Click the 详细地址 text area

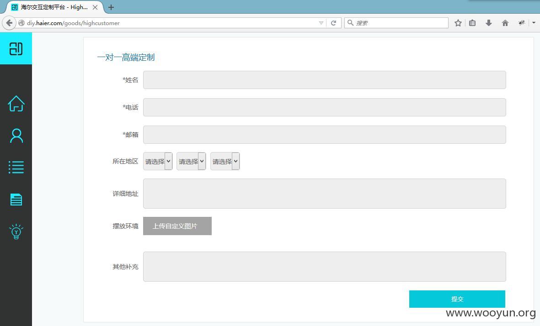coord(325,194)
